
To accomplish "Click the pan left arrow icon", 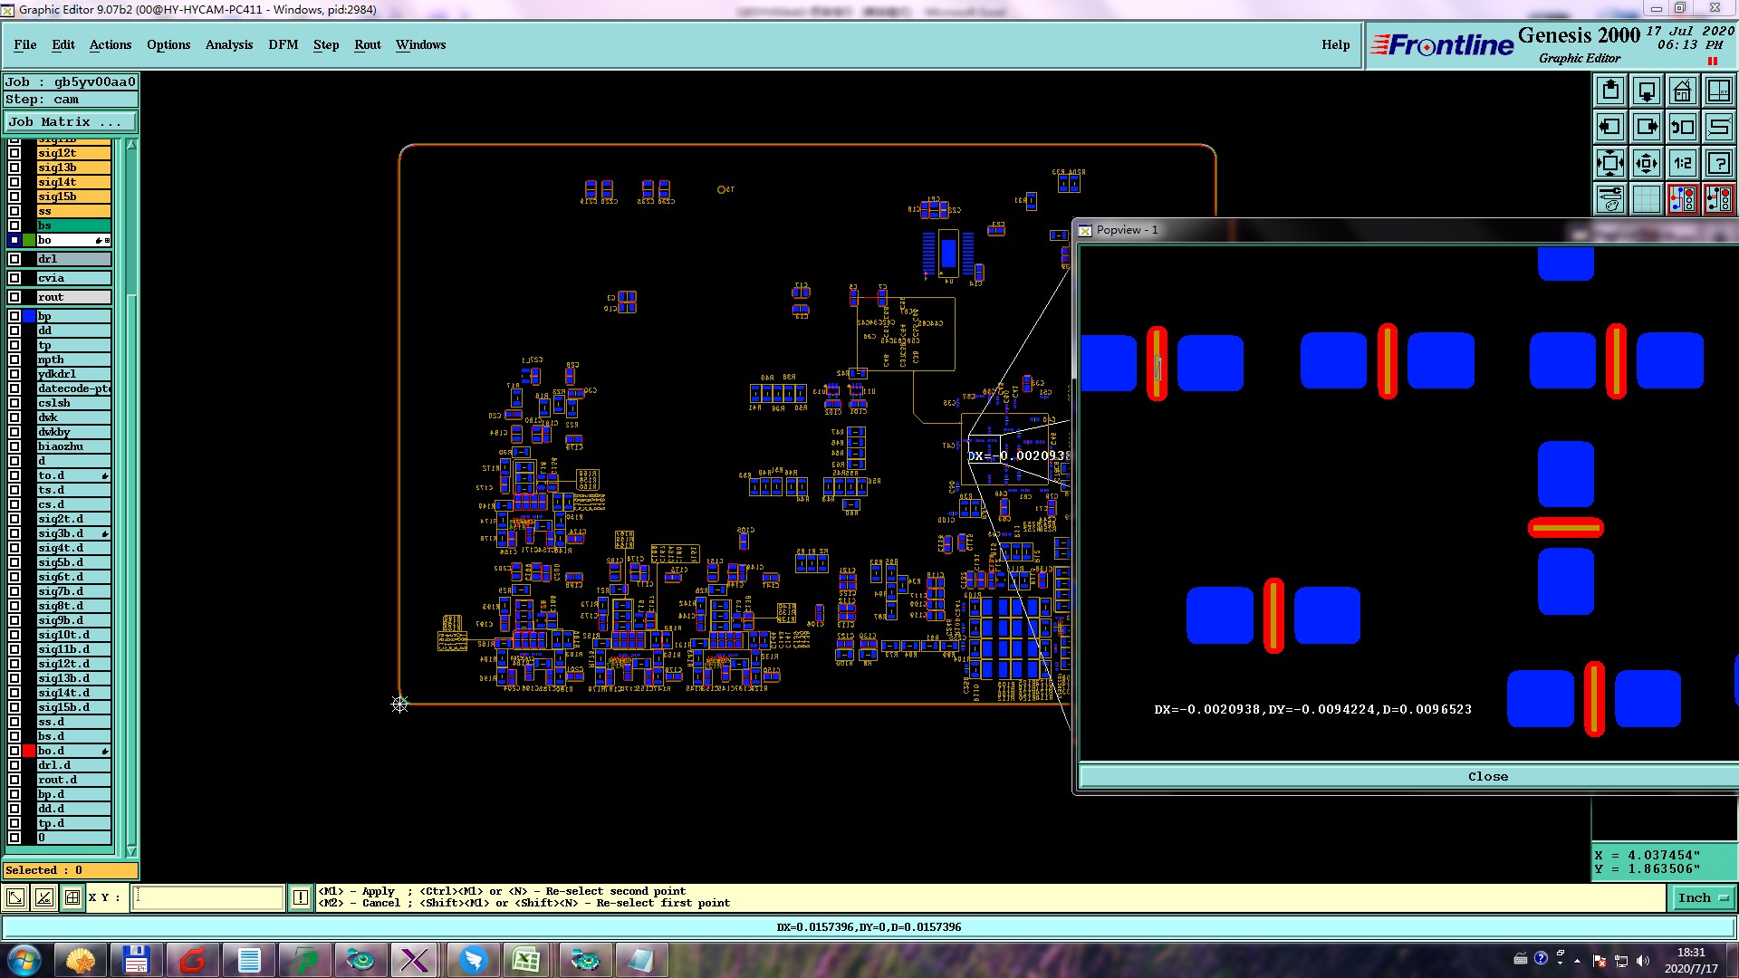I will [x=1610, y=127].
